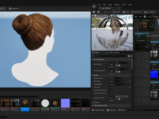
Task: Open the Material Domain dropdown
Action: (x=115, y=78)
